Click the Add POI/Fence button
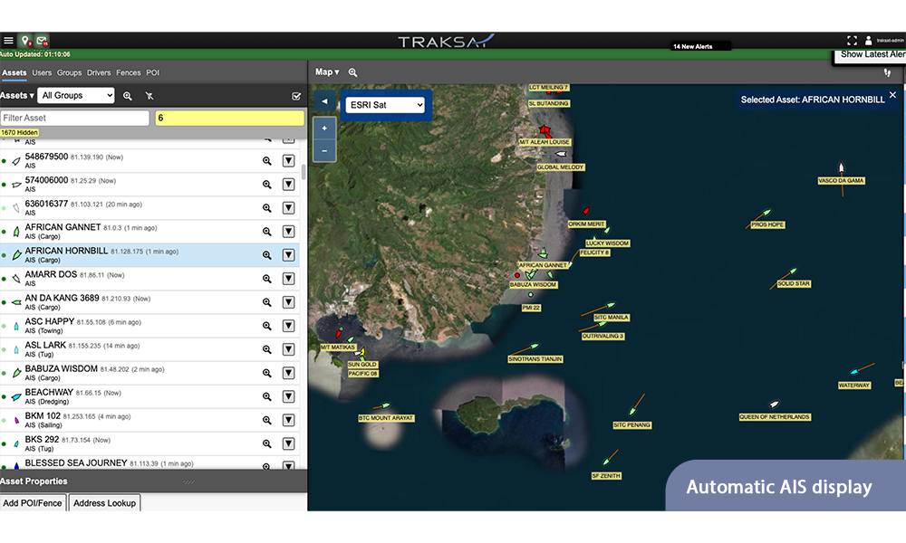906x543 pixels. (x=34, y=503)
